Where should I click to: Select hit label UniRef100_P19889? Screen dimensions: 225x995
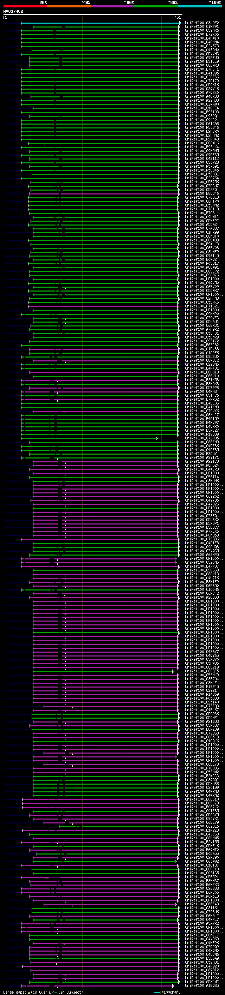tap(202, 434)
